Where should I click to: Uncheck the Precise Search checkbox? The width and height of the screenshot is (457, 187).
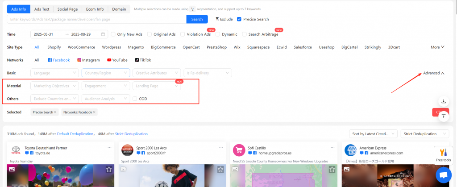click(239, 19)
